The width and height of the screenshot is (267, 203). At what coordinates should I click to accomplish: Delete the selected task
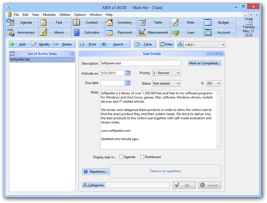pos(64,44)
